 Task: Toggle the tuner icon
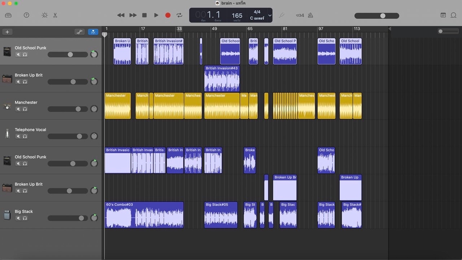pyautogui.click(x=282, y=15)
